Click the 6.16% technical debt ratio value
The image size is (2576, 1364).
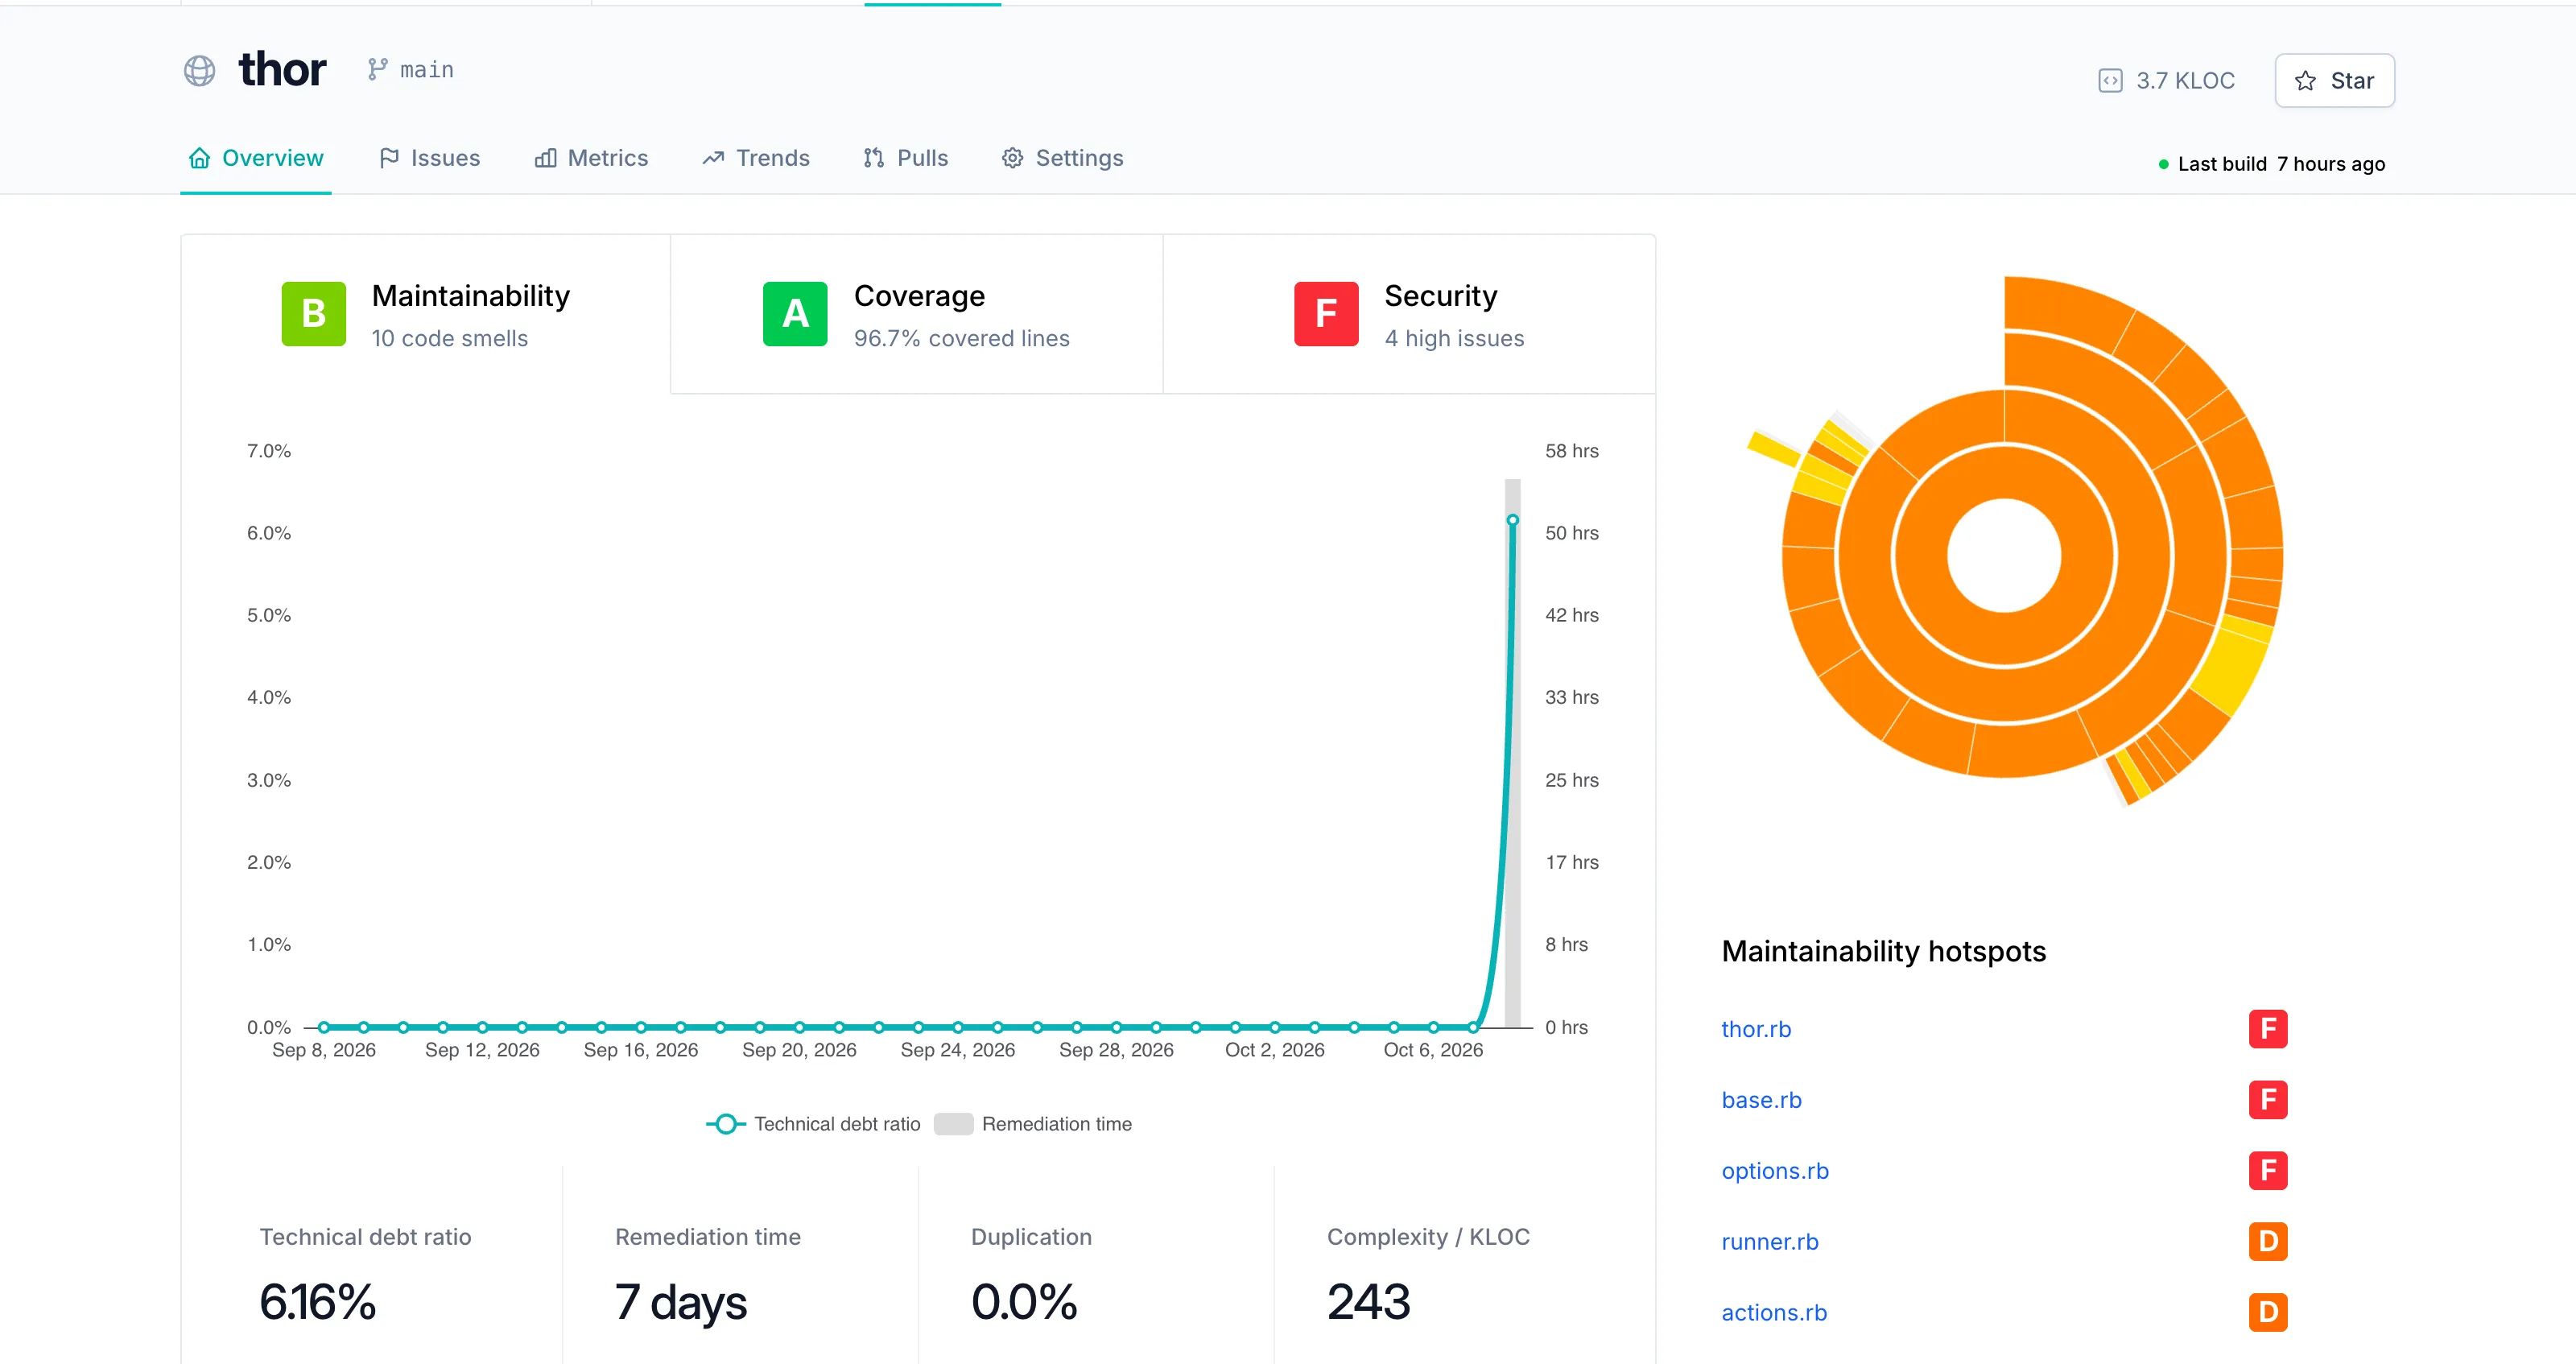tap(318, 1302)
